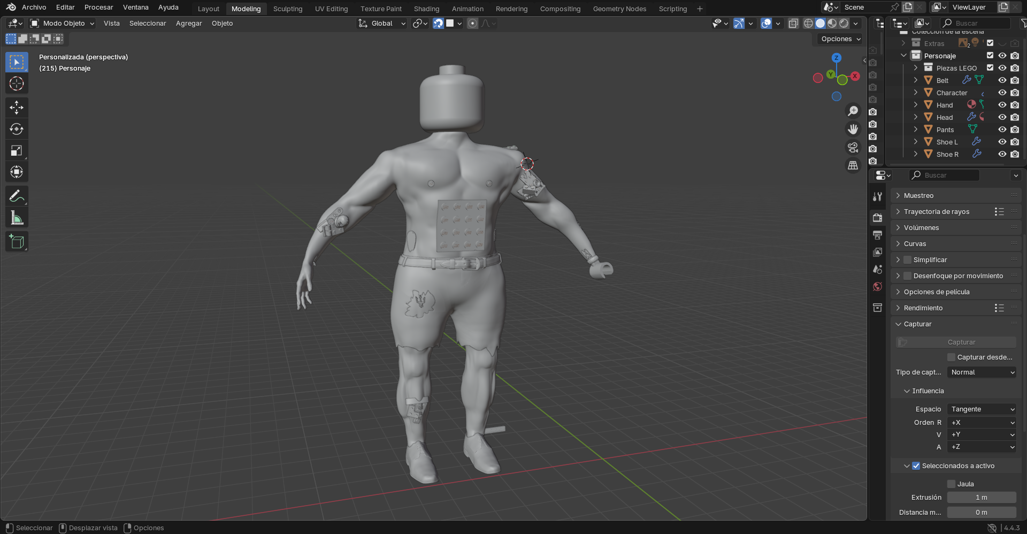Toggle the snapping magnet button

click(438, 24)
